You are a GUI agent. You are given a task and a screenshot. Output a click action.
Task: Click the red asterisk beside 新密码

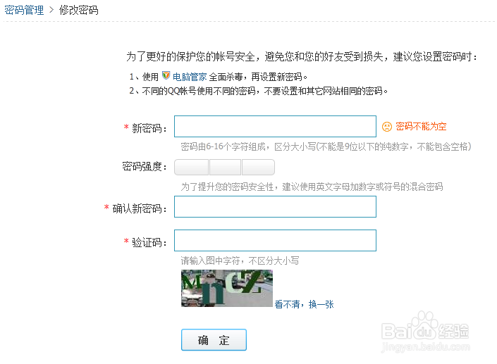(x=126, y=127)
